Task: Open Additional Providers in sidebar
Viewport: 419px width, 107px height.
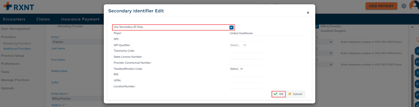Action: pos(17,49)
